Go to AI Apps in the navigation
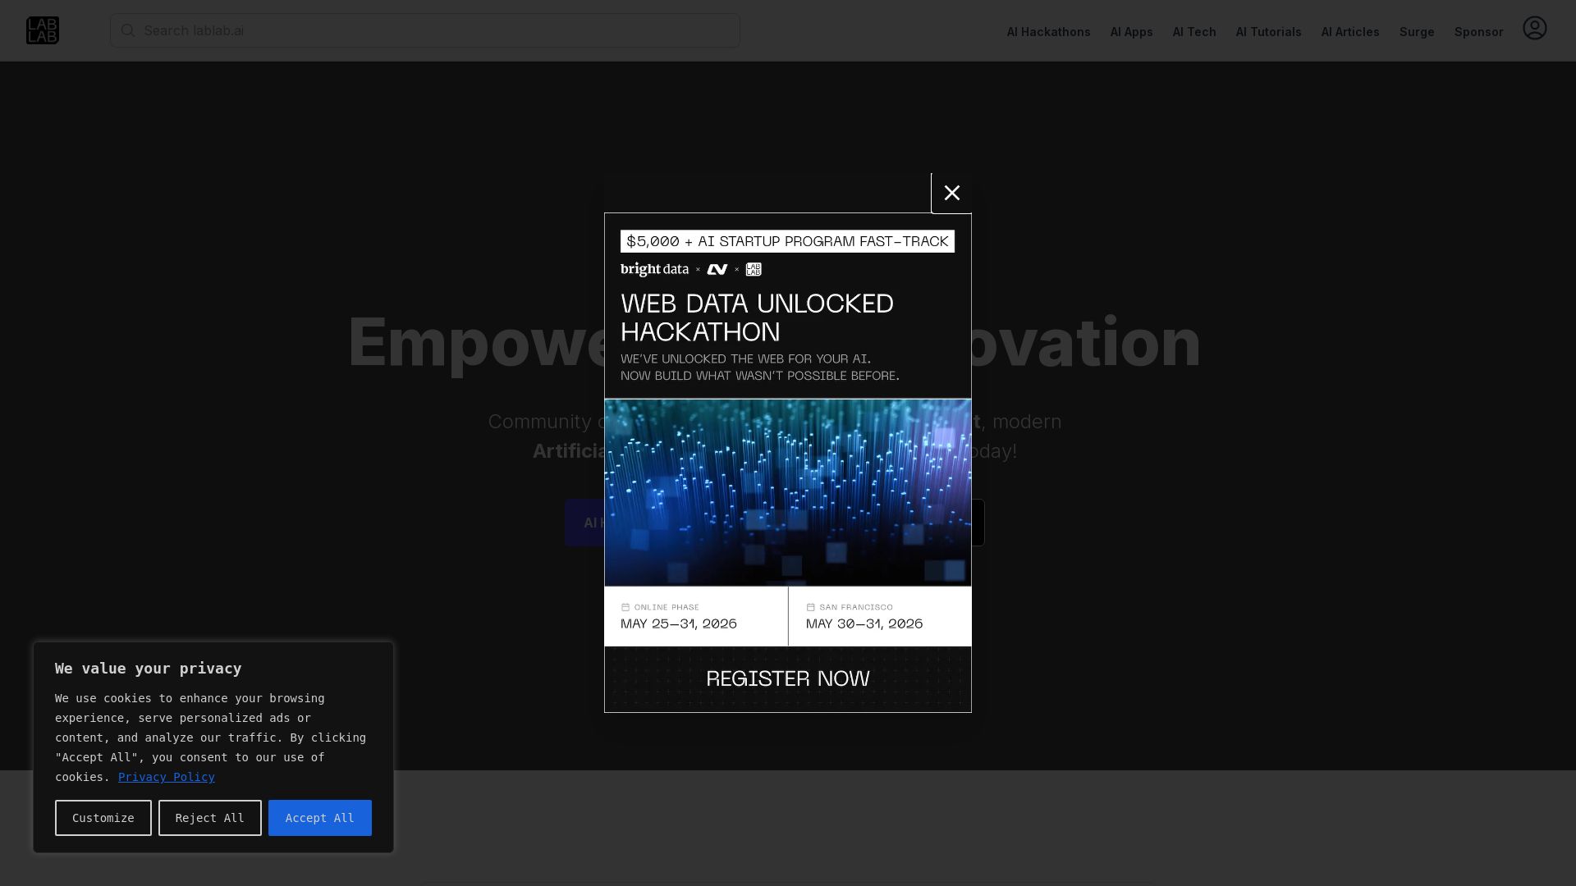 [1131, 32]
